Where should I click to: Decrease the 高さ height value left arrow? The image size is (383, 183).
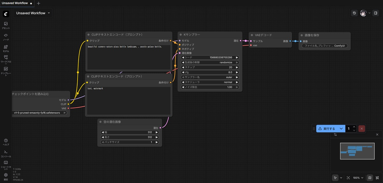pos(102,137)
